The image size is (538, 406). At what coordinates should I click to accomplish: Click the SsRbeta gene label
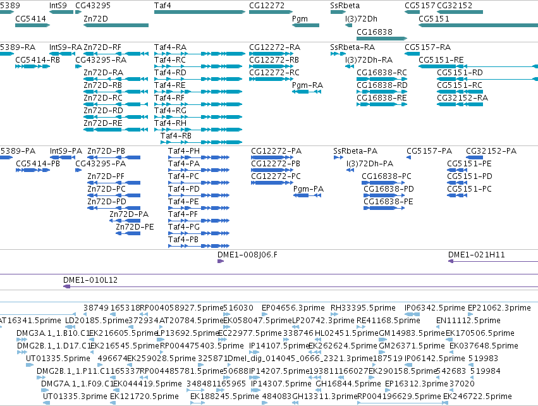tap(345, 6)
